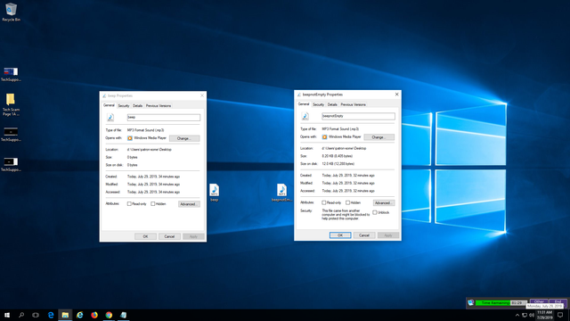Open the notepad-like app on the taskbar

(124, 315)
